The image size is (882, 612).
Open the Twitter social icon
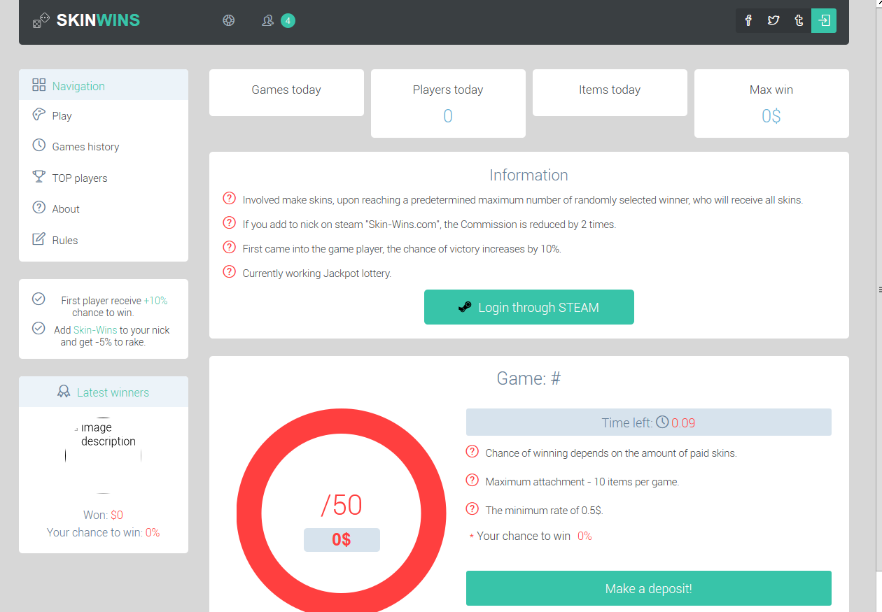[x=773, y=20]
